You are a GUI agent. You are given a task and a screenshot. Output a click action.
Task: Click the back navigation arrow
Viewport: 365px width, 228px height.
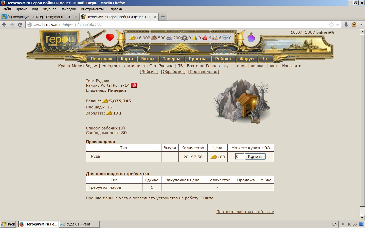[4, 25]
